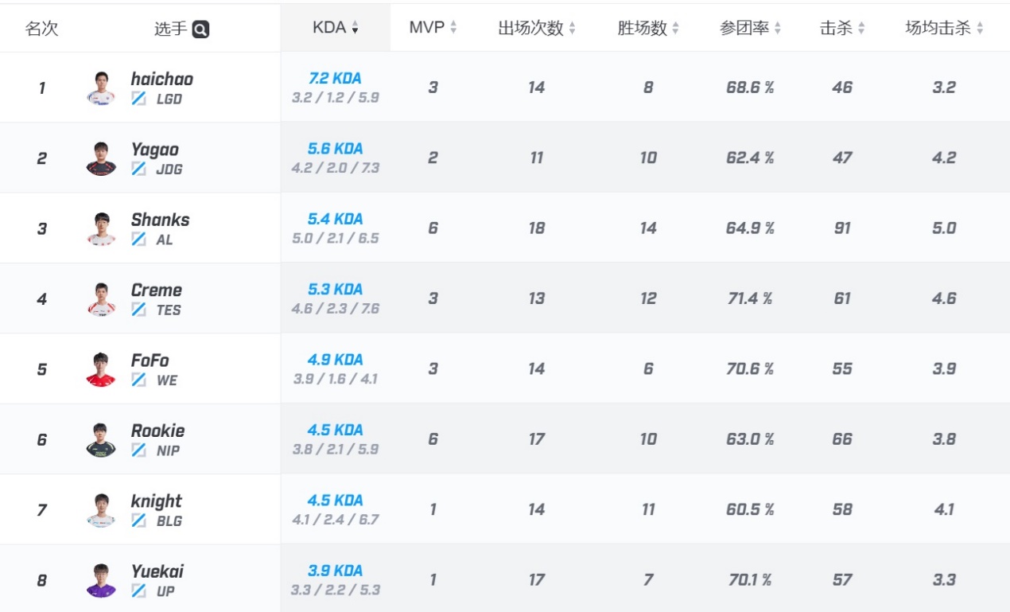1010x612 pixels.
Task: Click the 68.6 % participation value
Action: (x=750, y=88)
